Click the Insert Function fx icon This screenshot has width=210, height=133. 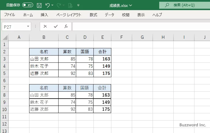(x=66, y=26)
